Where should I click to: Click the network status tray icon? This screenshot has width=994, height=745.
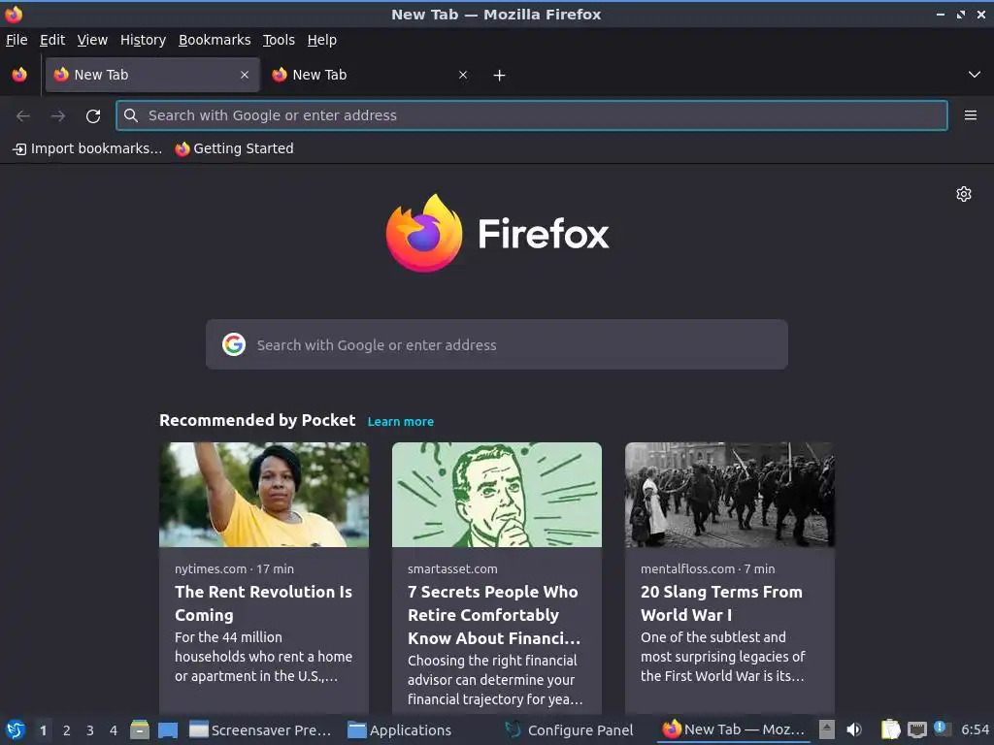click(916, 729)
